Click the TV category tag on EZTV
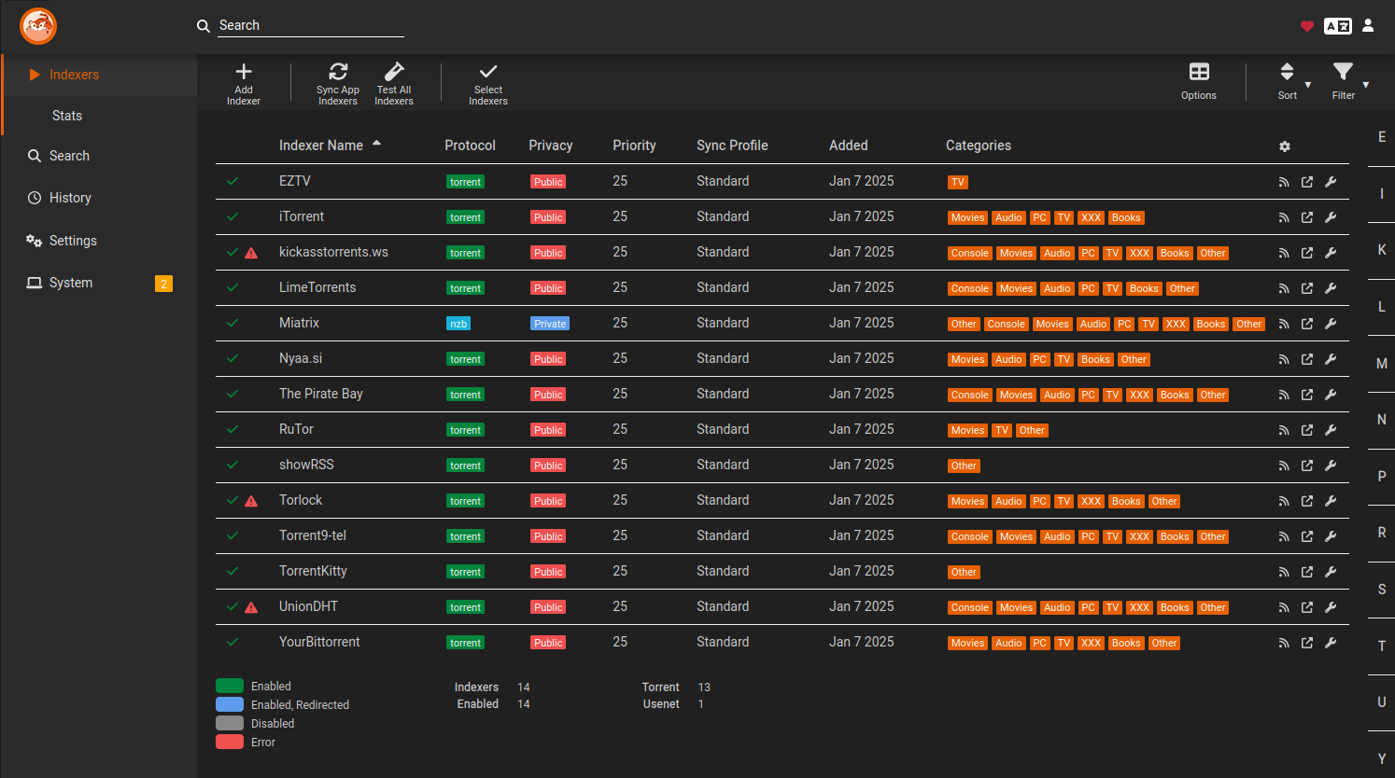 (x=958, y=182)
